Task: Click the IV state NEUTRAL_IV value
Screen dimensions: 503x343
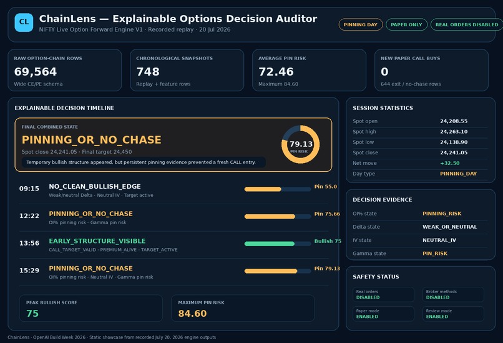Action: tap(439, 241)
